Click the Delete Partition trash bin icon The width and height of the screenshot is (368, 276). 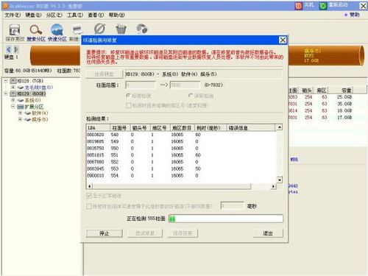[x=121, y=29]
